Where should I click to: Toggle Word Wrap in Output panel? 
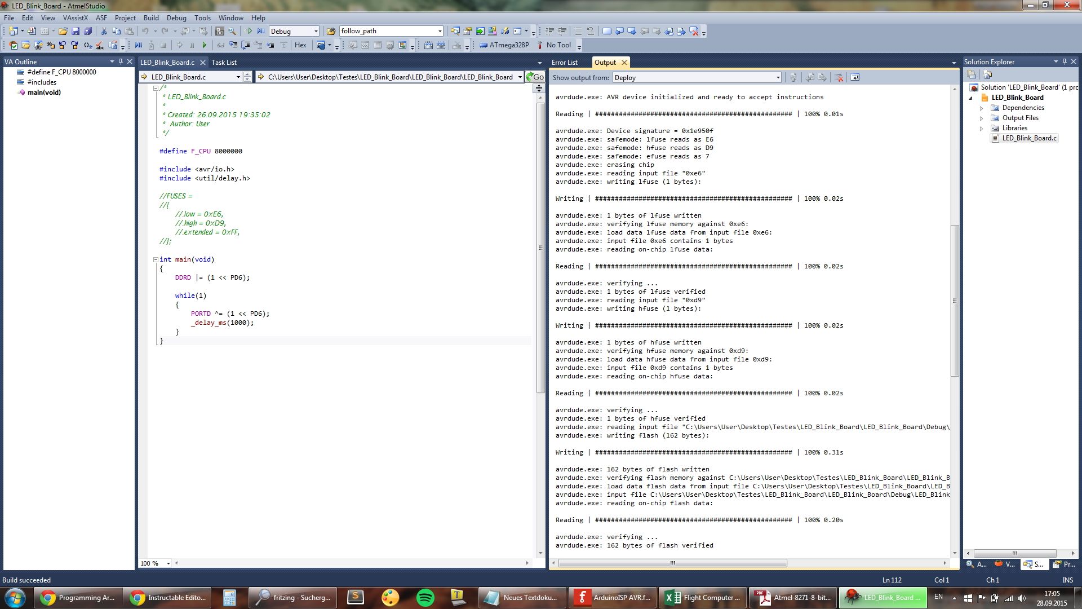(855, 77)
